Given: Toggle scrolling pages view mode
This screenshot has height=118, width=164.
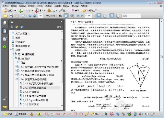Looking at the screenshot, I should (99, 16).
